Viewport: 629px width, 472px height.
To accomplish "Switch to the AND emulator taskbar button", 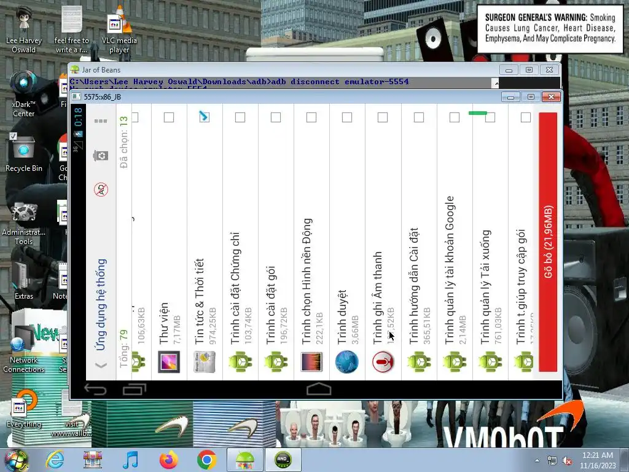I will 283,460.
